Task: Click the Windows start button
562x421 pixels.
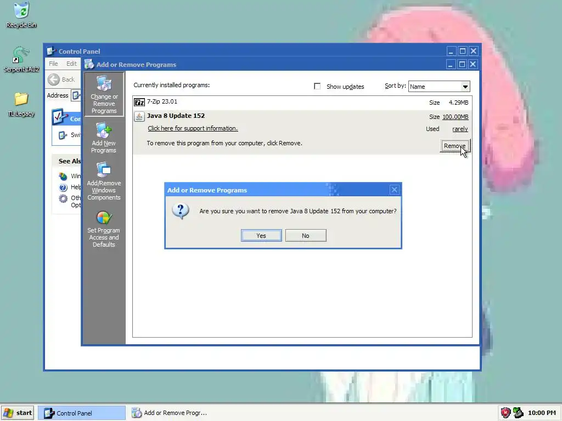Action: (x=18, y=413)
